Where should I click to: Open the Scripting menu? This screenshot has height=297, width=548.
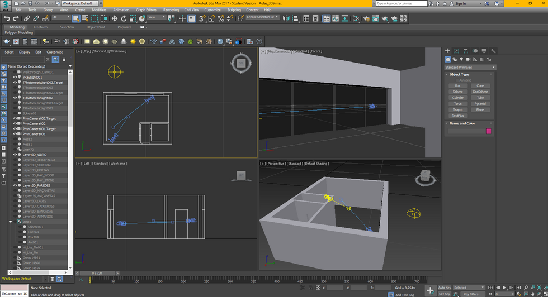[234, 10]
